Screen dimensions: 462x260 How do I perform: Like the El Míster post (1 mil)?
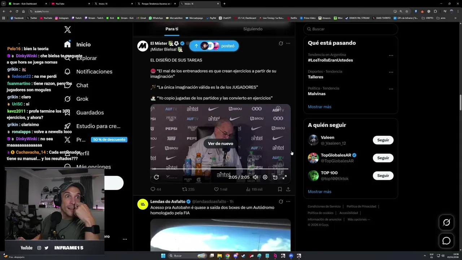(x=221, y=189)
